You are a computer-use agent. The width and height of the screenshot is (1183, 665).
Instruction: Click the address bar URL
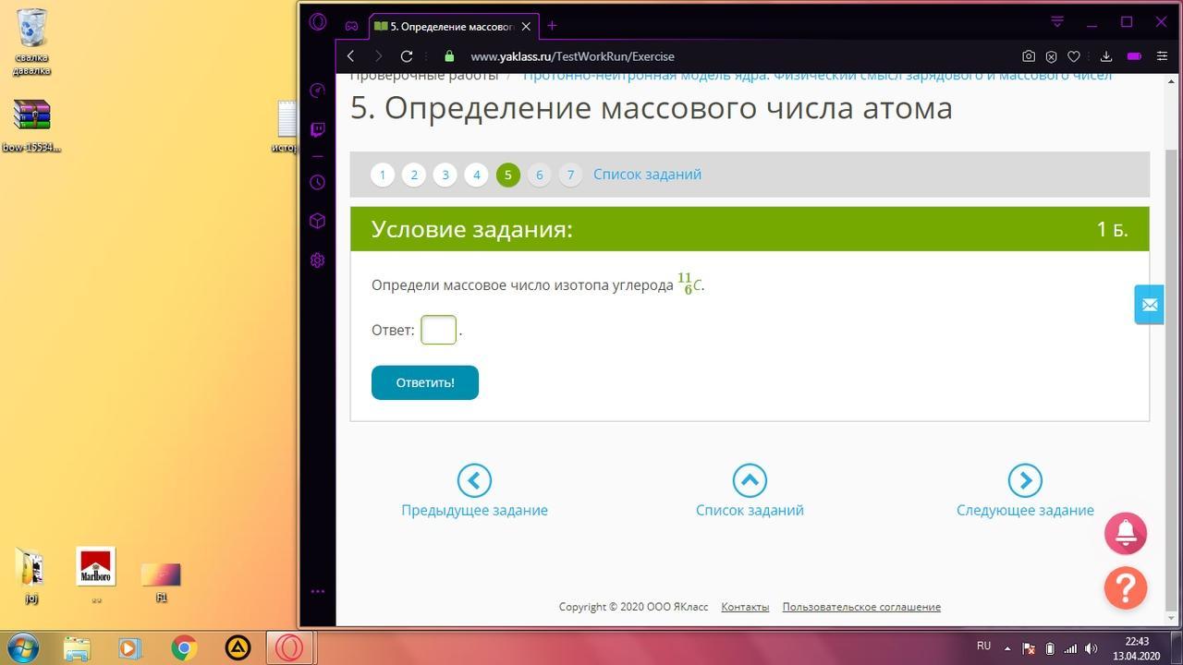tap(572, 56)
